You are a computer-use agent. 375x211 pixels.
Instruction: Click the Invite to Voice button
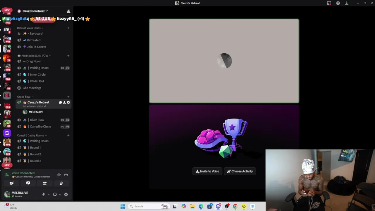click(x=207, y=171)
